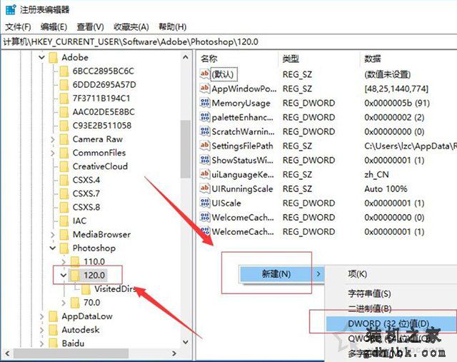457x362 pixels.
Task: Click the DWORD icon beside ShowStatusWi...
Action: point(205,159)
